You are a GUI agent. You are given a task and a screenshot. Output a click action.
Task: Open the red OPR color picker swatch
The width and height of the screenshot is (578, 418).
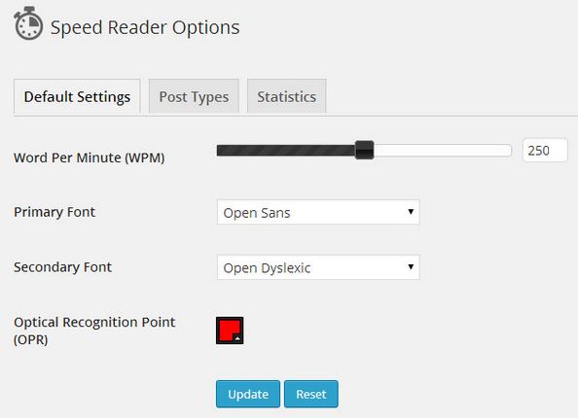(230, 331)
